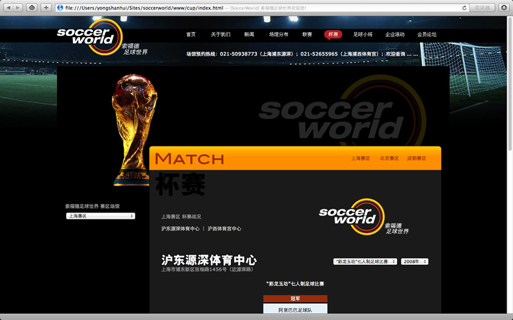The height and width of the screenshot is (320, 513).
Task: Click the reload icon in address bar
Action: (464, 8)
